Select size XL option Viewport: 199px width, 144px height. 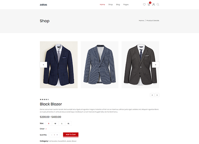click(68, 123)
